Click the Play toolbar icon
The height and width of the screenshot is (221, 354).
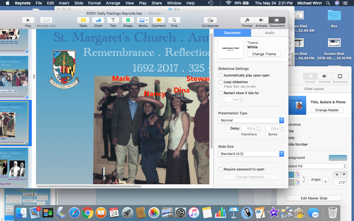point(28,20)
